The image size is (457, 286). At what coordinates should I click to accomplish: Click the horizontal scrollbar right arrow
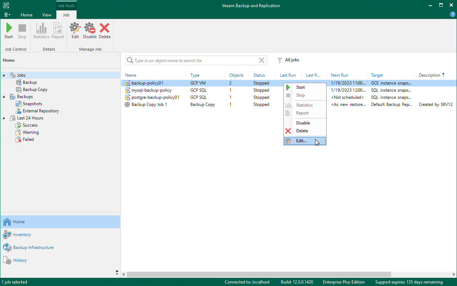click(x=454, y=275)
